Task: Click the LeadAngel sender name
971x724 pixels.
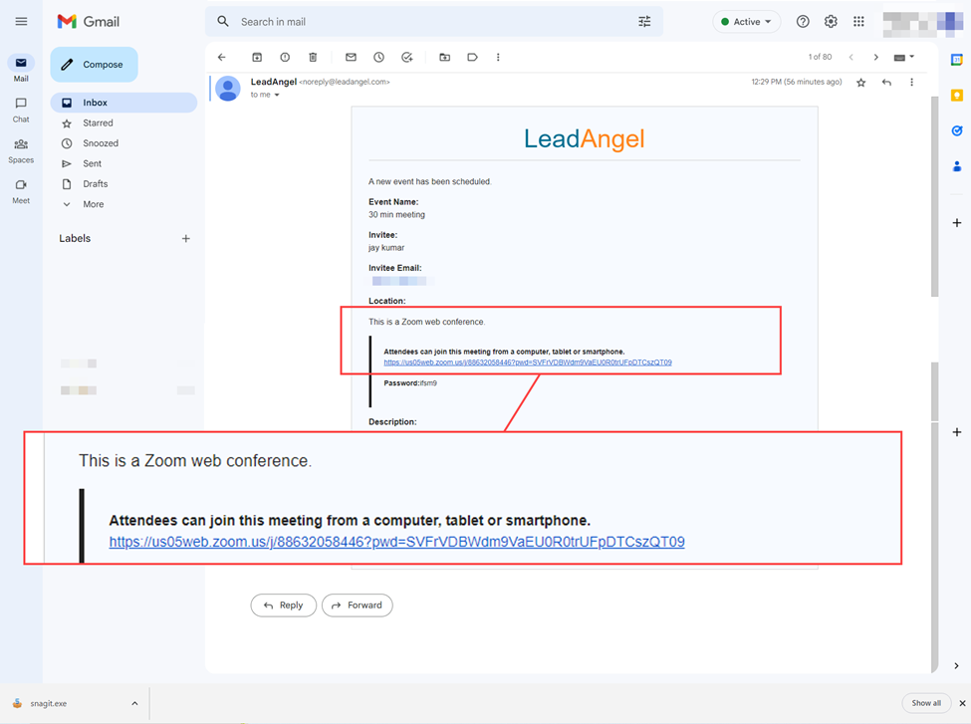Action: 273,82
